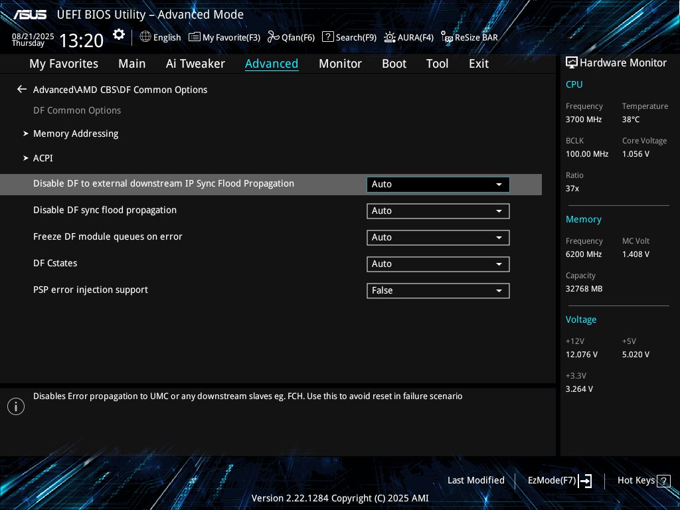Open external downstream IP Sync Flood Propagation dropdown
This screenshot has height=510, width=680.
coord(438,185)
